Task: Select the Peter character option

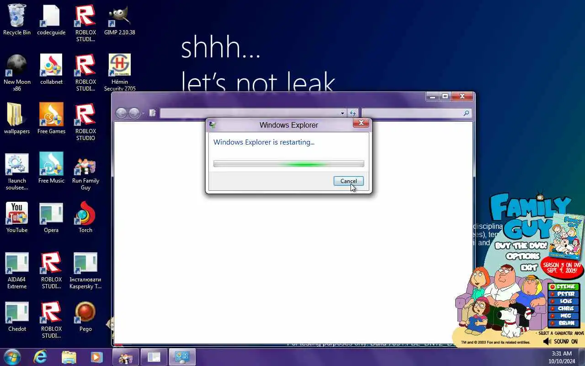Action: (x=564, y=294)
